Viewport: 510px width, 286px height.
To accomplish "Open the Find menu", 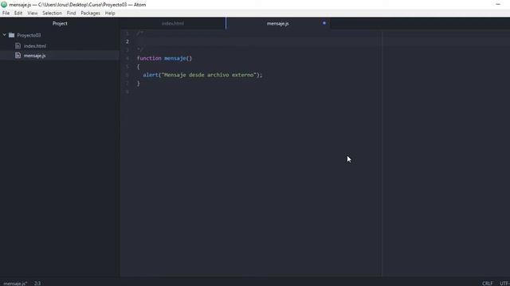I will (71, 13).
